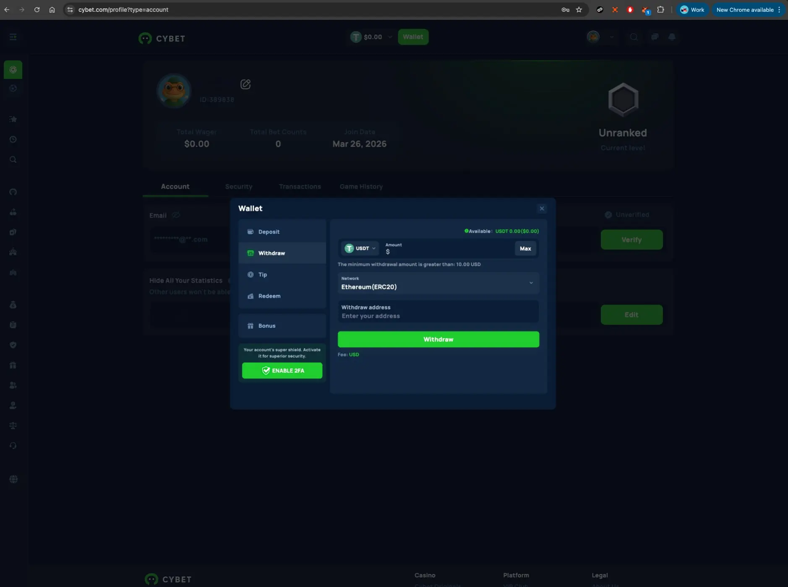The width and height of the screenshot is (788, 587).
Task: Open the header search icon
Action: [x=634, y=37]
